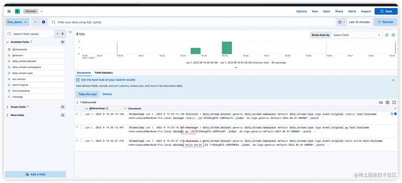Select the host.hostname field
402x183 pixels.
click(x=35, y=91)
